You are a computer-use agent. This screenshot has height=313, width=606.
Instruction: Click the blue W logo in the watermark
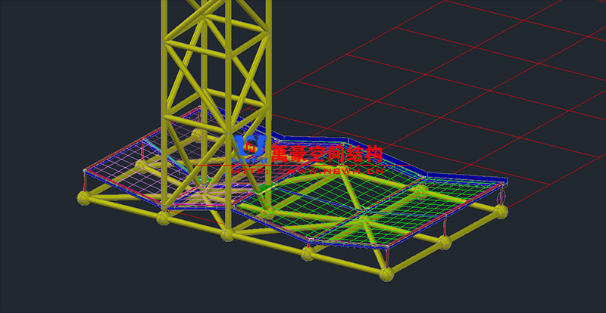(249, 149)
